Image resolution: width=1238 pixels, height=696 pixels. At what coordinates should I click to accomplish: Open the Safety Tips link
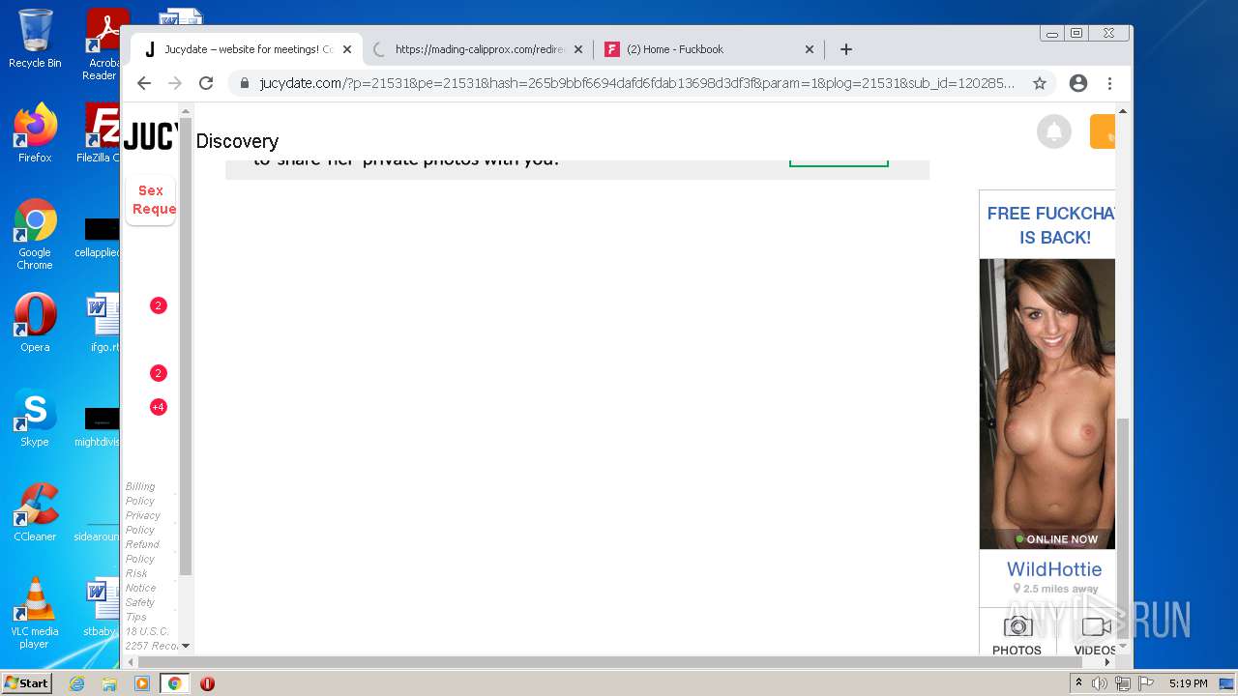[140, 610]
